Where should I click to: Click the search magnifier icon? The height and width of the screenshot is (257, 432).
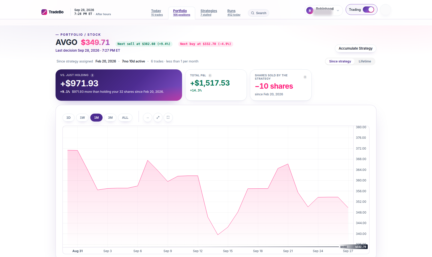coord(253,13)
